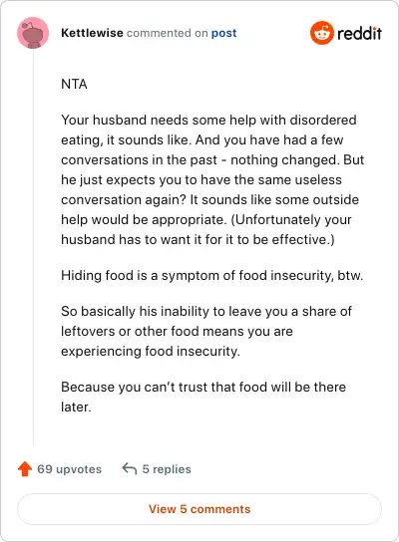The width and height of the screenshot is (399, 542).
Task: Open the Kettlewise username profile
Action: click(92, 33)
